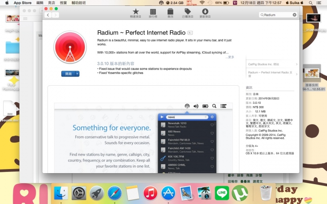The height and width of the screenshot is (204, 327).
Task: Open the Trash in the Dock
Action: click(x=266, y=193)
